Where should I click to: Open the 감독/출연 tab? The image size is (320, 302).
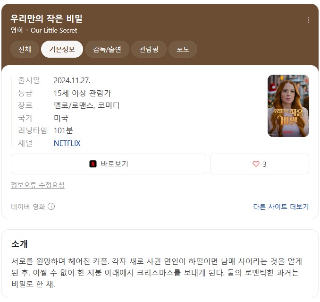pos(107,49)
